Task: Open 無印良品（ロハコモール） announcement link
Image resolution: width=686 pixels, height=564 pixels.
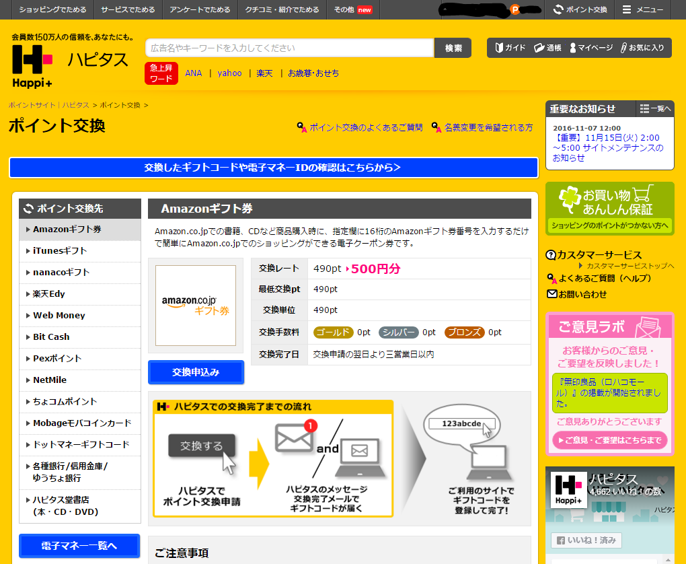Action: (x=609, y=393)
